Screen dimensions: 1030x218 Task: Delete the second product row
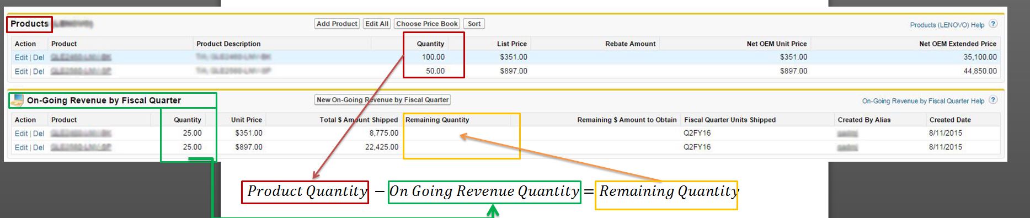pyautogui.click(x=39, y=72)
